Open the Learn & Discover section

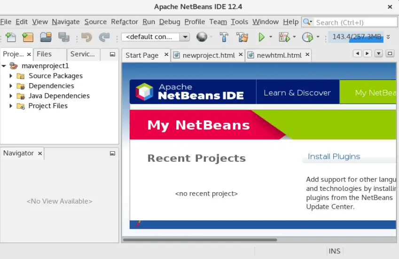pos(297,93)
